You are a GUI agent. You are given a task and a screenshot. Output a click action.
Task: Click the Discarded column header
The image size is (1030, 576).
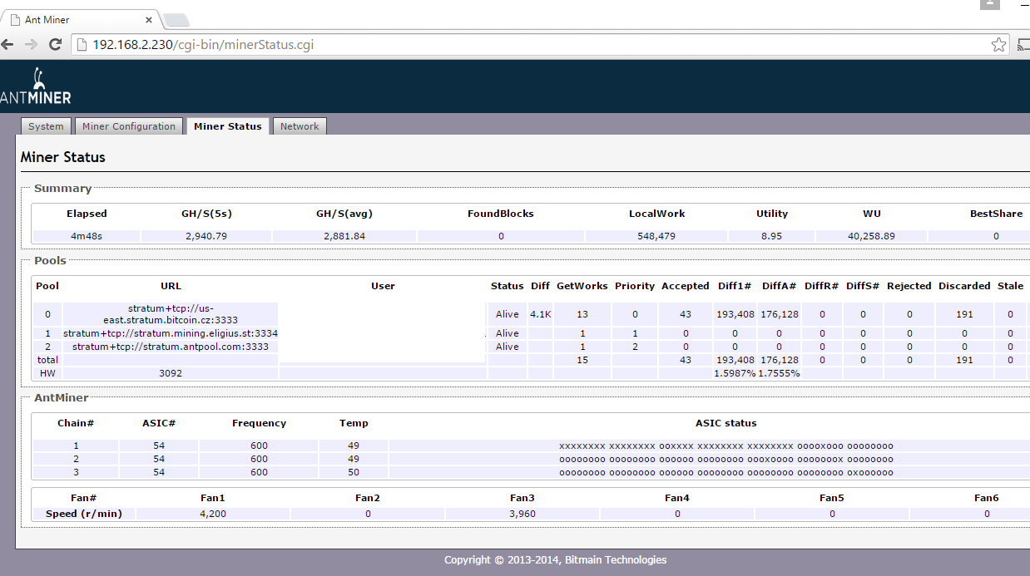tap(964, 286)
